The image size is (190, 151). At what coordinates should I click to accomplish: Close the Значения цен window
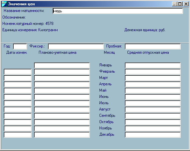pyautogui.click(x=186, y=4)
